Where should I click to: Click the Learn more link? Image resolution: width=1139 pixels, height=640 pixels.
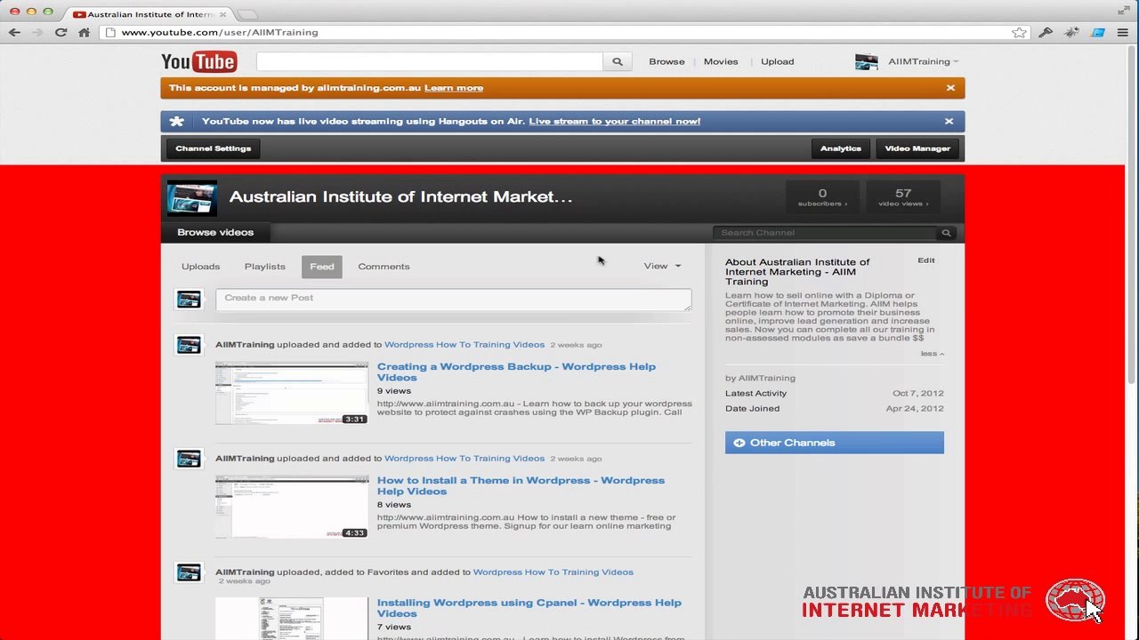[x=454, y=88]
